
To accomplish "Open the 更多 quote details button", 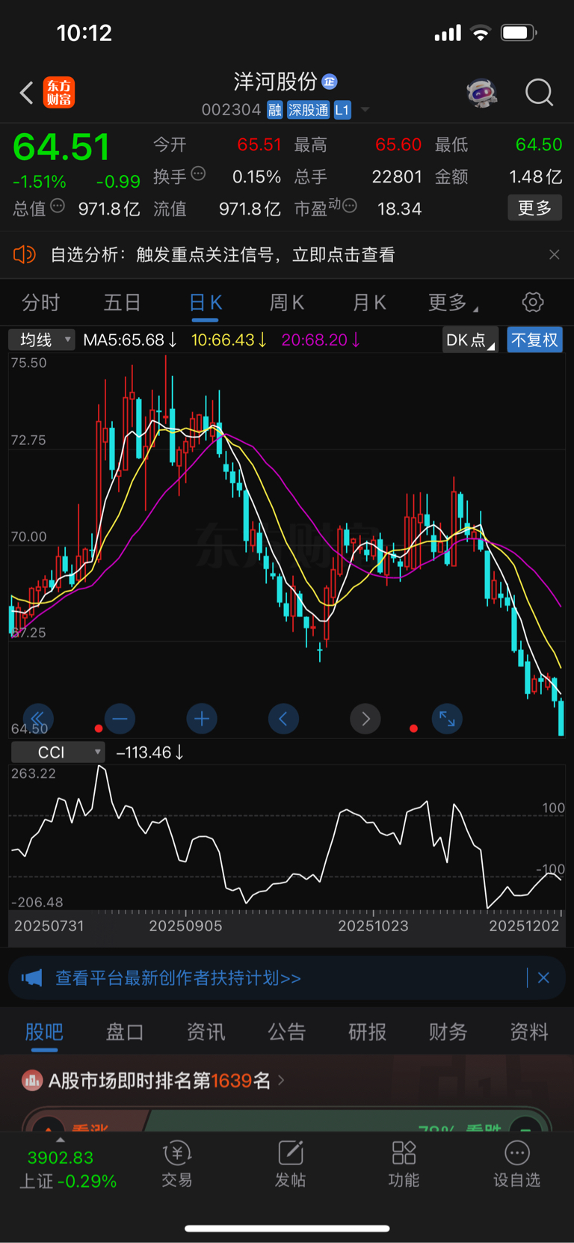I will pos(534,208).
